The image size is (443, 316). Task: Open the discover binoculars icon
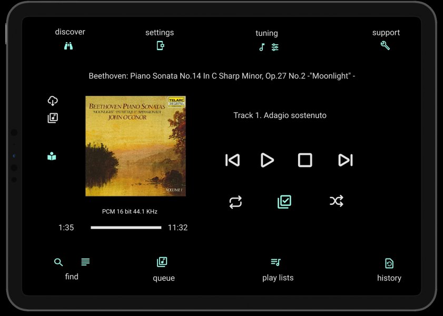tap(68, 46)
